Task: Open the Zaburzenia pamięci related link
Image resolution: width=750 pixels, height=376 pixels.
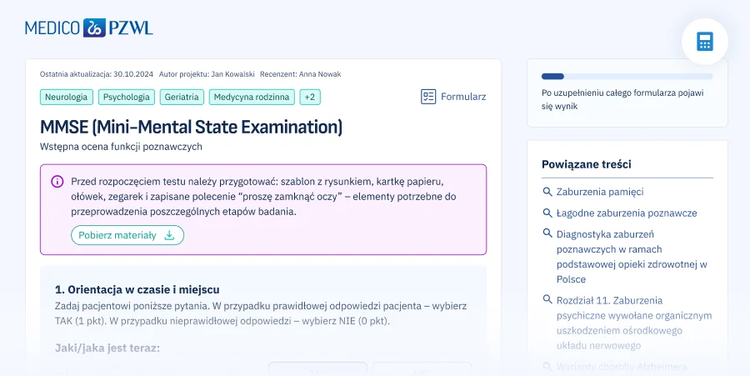Action: [x=600, y=192]
